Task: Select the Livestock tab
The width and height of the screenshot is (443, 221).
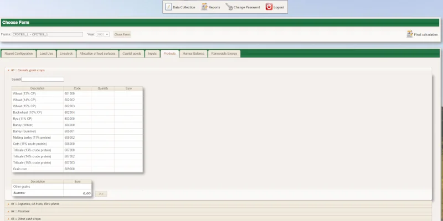Action: tap(66, 54)
